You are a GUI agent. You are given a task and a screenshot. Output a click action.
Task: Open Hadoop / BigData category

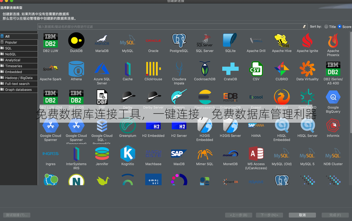(19, 78)
